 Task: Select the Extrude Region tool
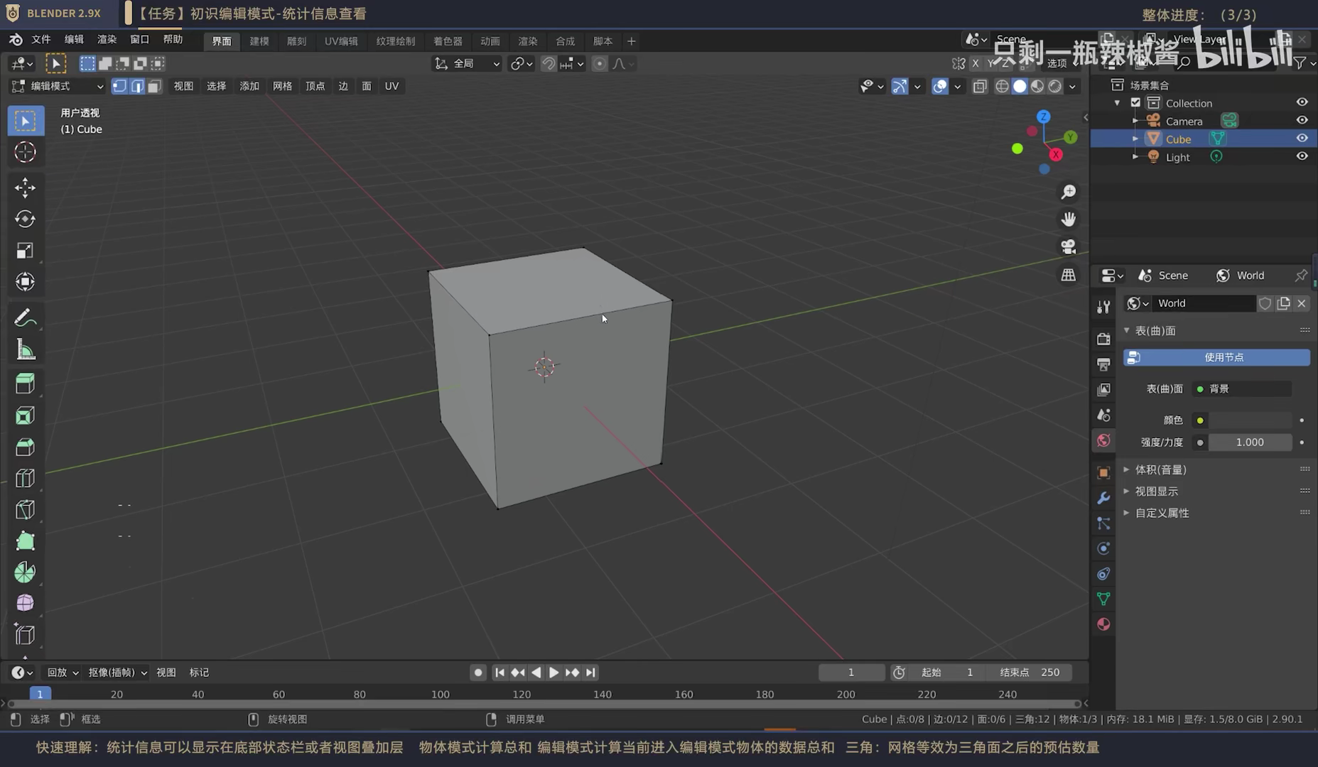(x=26, y=384)
